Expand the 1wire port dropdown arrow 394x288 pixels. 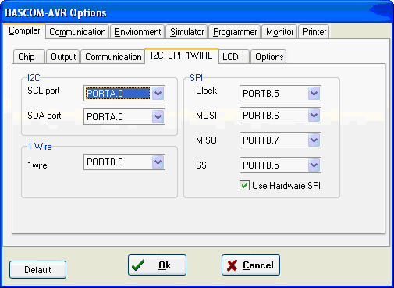click(158, 162)
